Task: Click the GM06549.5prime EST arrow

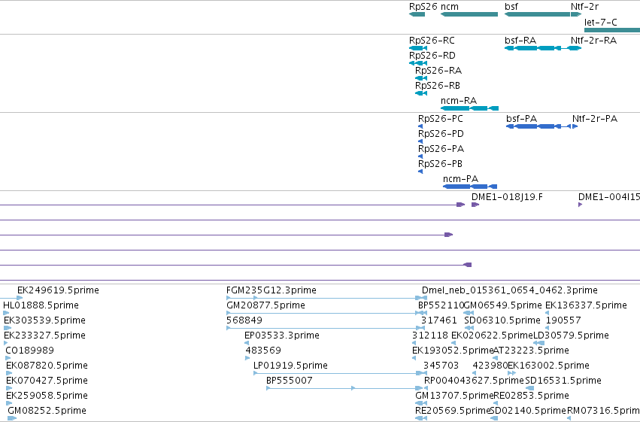Action: (469, 313)
